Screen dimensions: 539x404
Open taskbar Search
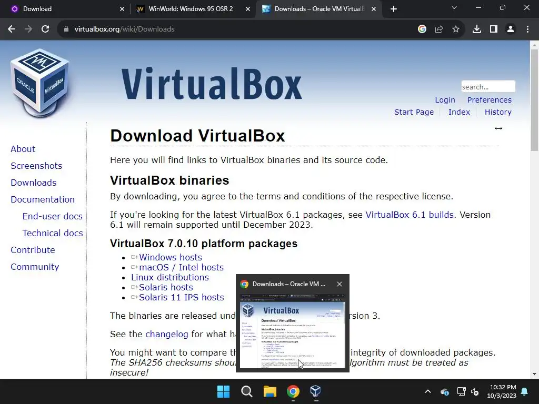click(246, 391)
